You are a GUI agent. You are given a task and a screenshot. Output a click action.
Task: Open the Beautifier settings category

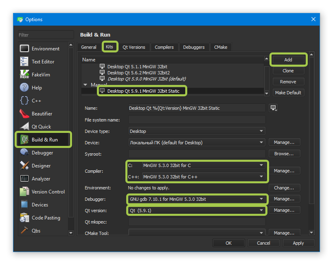(43, 114)
